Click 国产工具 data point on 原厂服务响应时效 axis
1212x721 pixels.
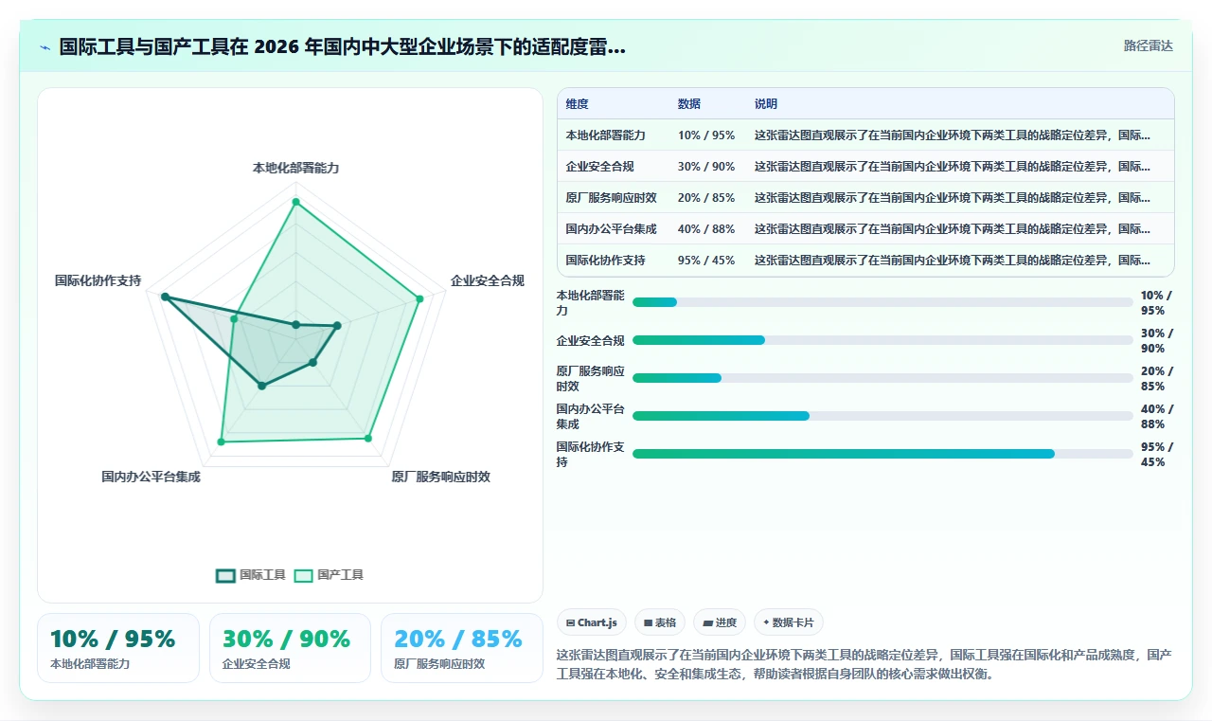368,438
